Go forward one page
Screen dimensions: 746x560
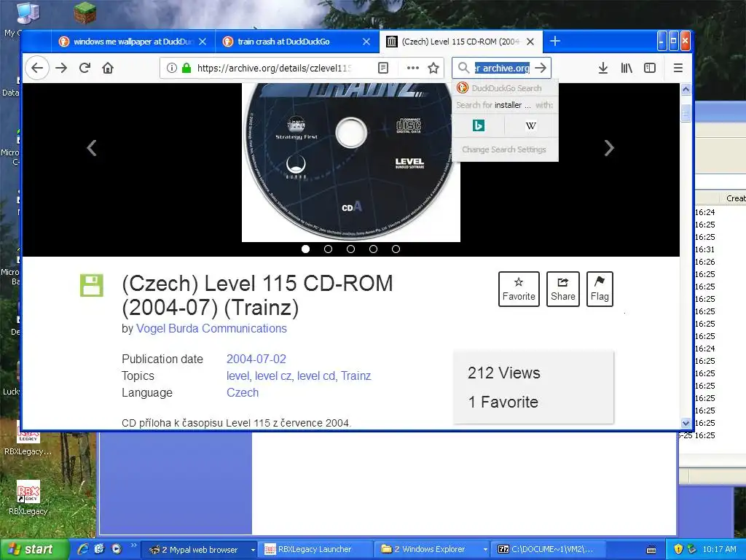[x=61, y=68]
